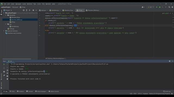Expand External Libraries node
174x97 pixels.
click(4, 31)
